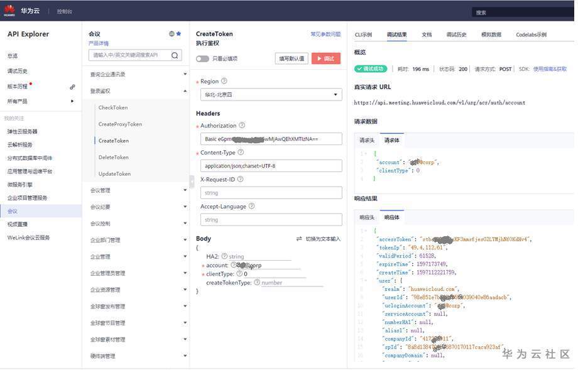The image size is (578, 370).
Task: Expand the 企业管理 group
Action: [185, 256]
